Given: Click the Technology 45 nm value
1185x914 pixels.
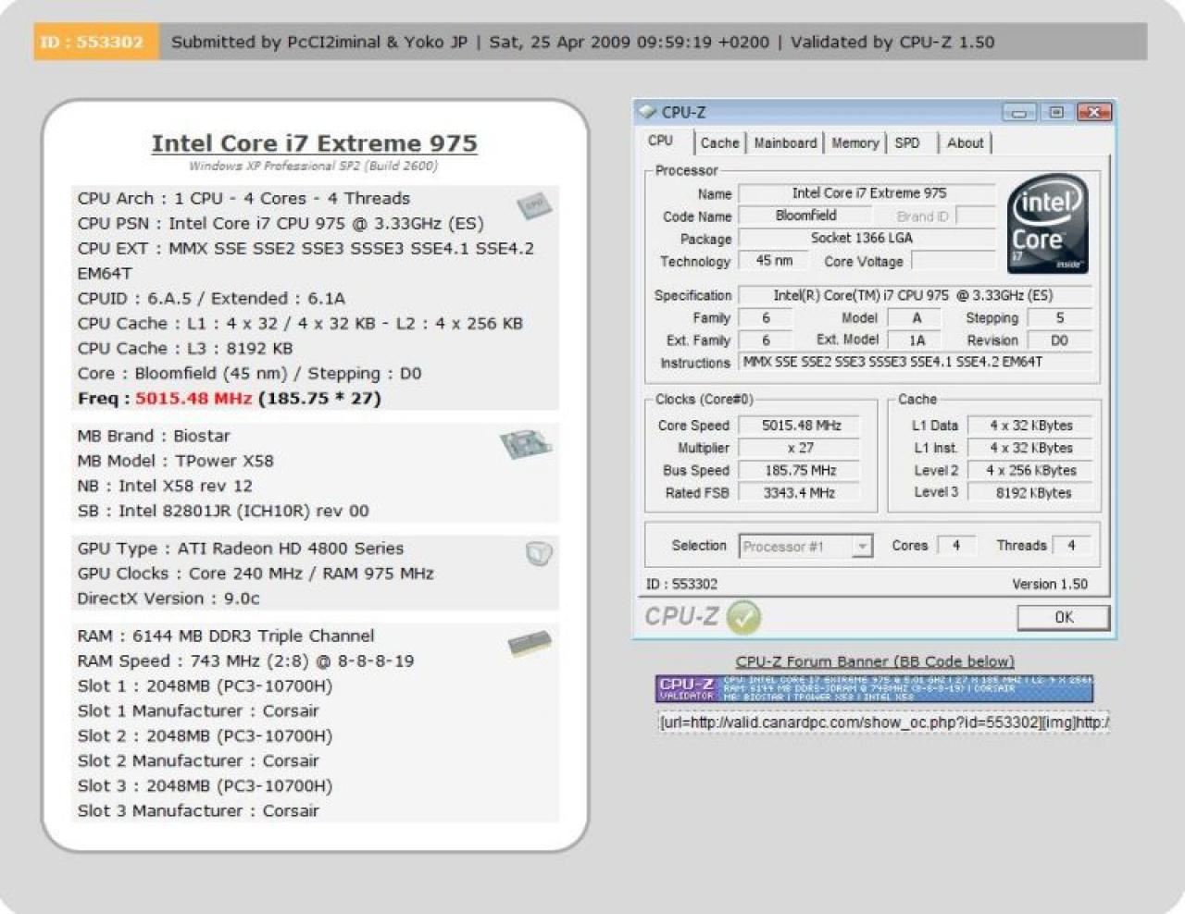Looking at the screenshot, I should 774,261.
